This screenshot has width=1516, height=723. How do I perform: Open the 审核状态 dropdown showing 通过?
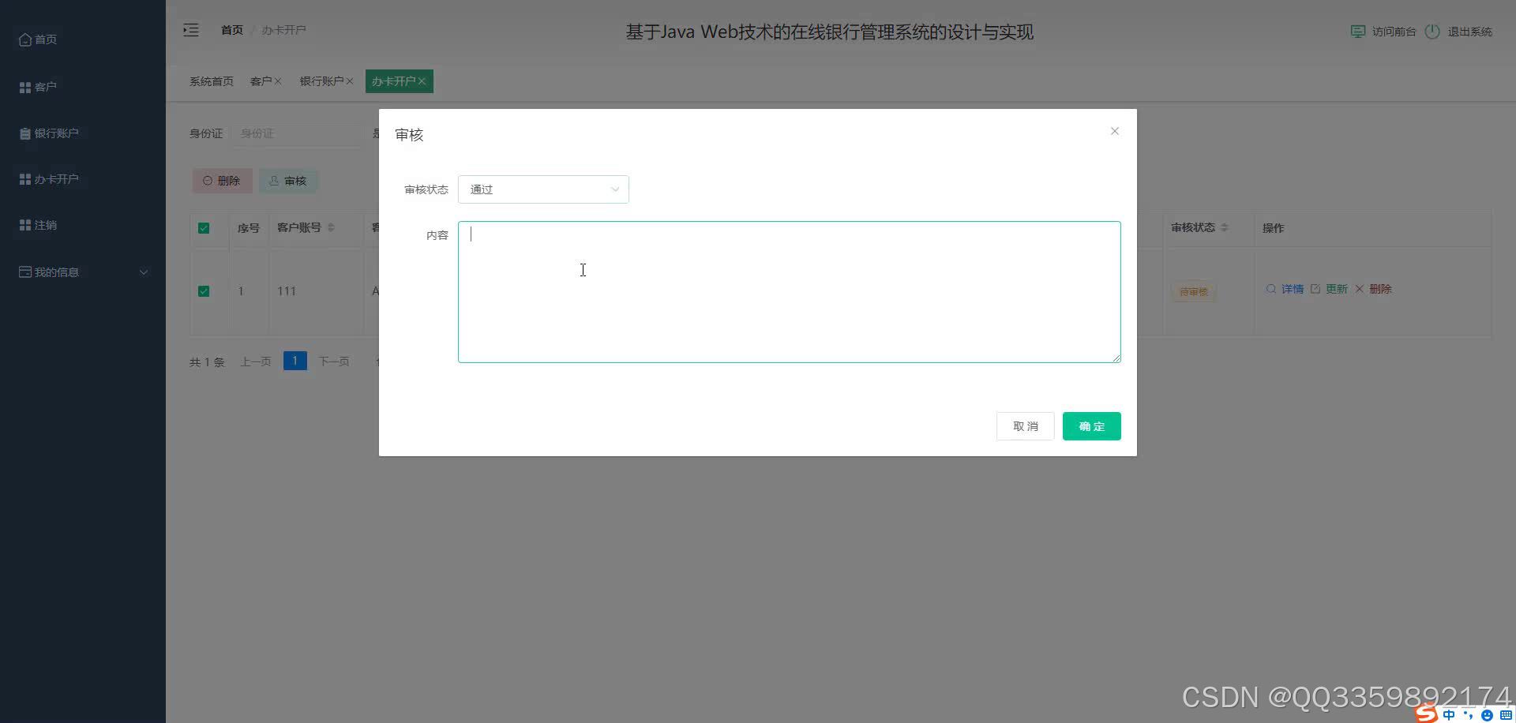coord(543,189)
